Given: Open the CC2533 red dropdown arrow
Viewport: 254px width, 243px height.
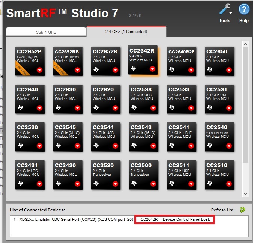Looking at the screenshot, I should [191, 108].
